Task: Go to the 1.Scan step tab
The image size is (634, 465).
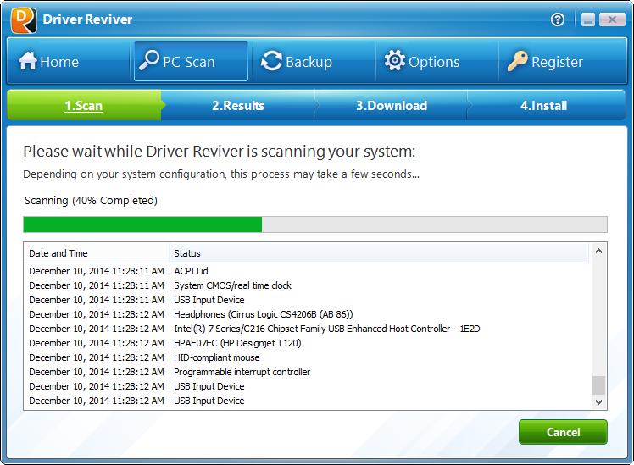Action: [83, 106]
